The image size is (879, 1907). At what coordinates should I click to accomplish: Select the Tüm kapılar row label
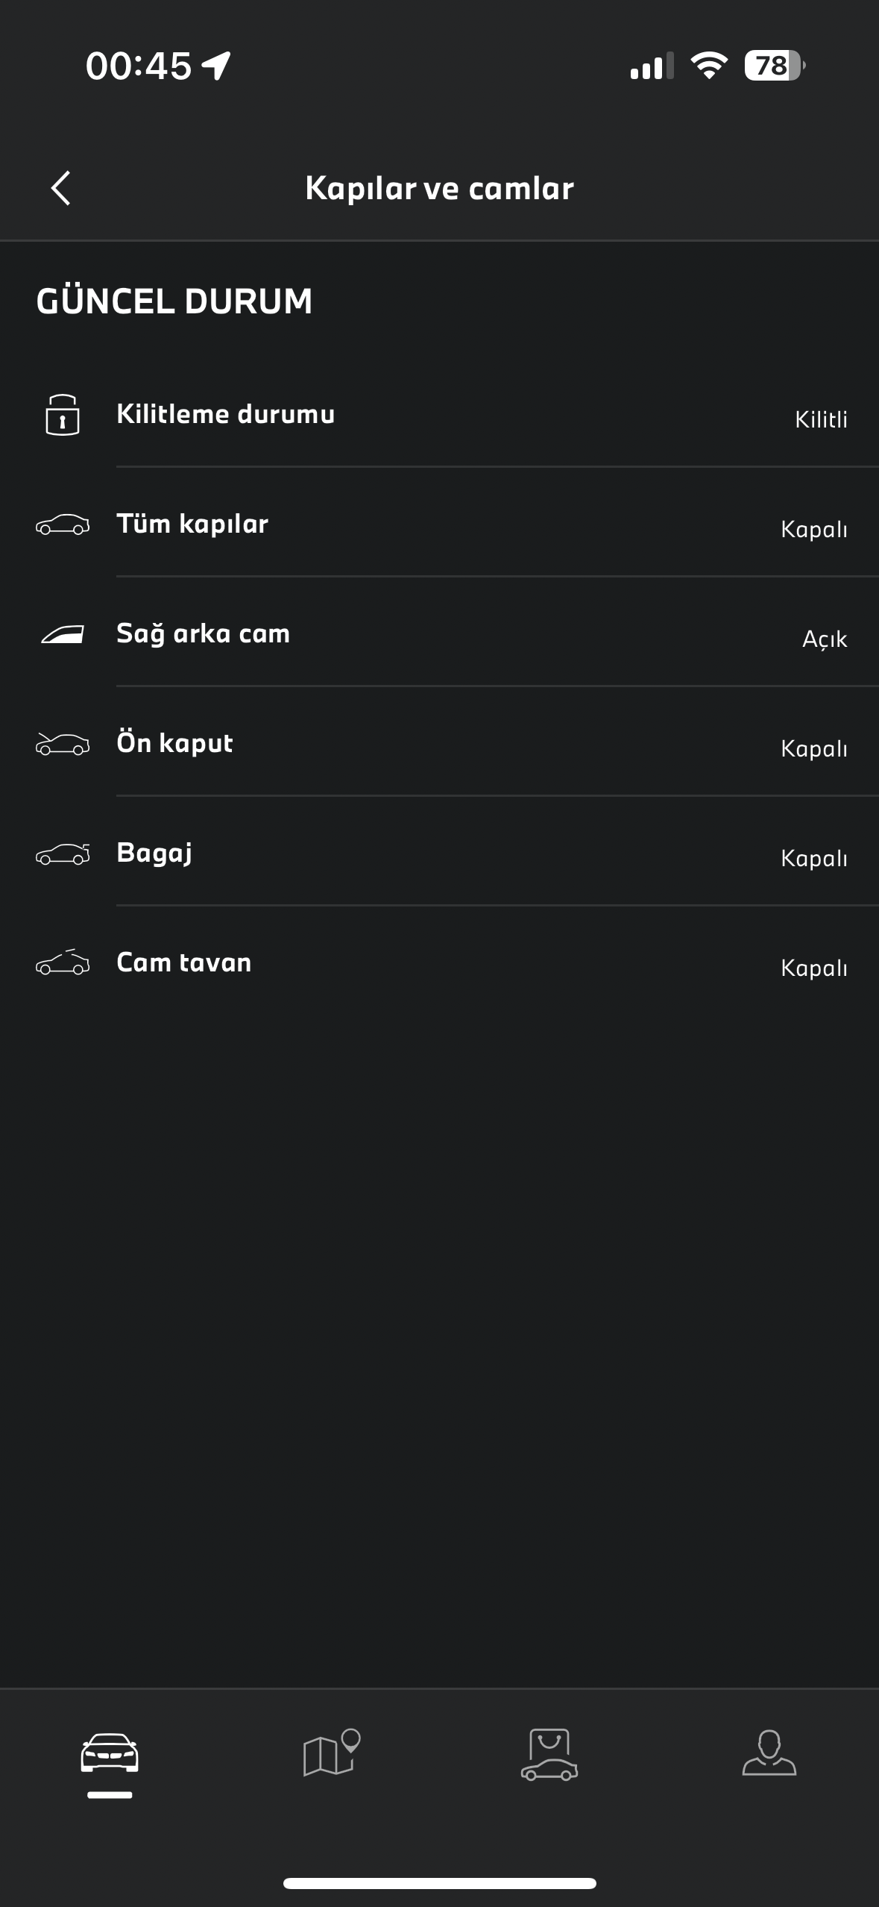coord(192,524)
